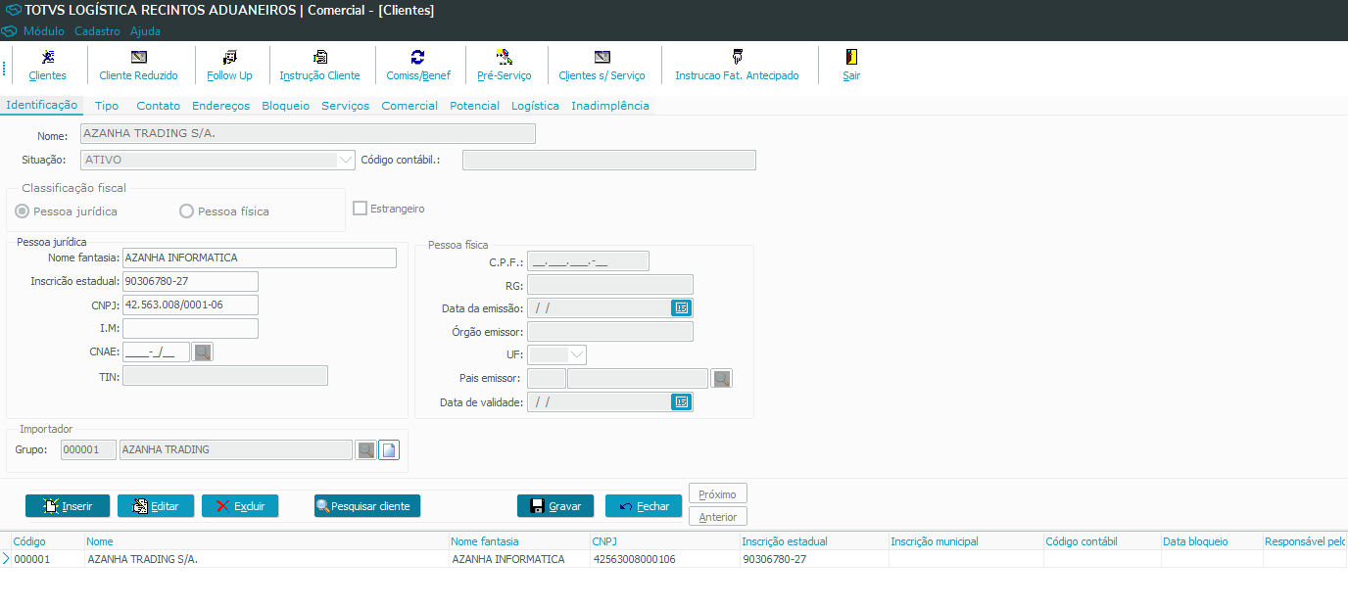Open Clientes s/ Serviço toolbar icon
Screen dimensions: 1348x609
pyautogui.click(x=602, y=65)
